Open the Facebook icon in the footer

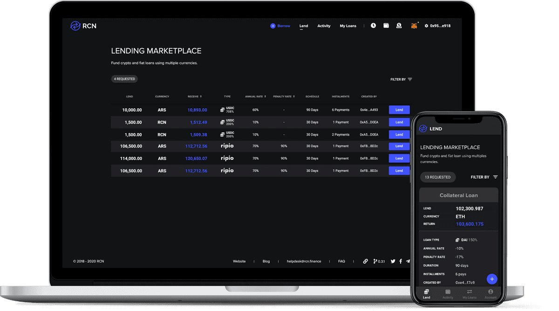tap(401, 261)
